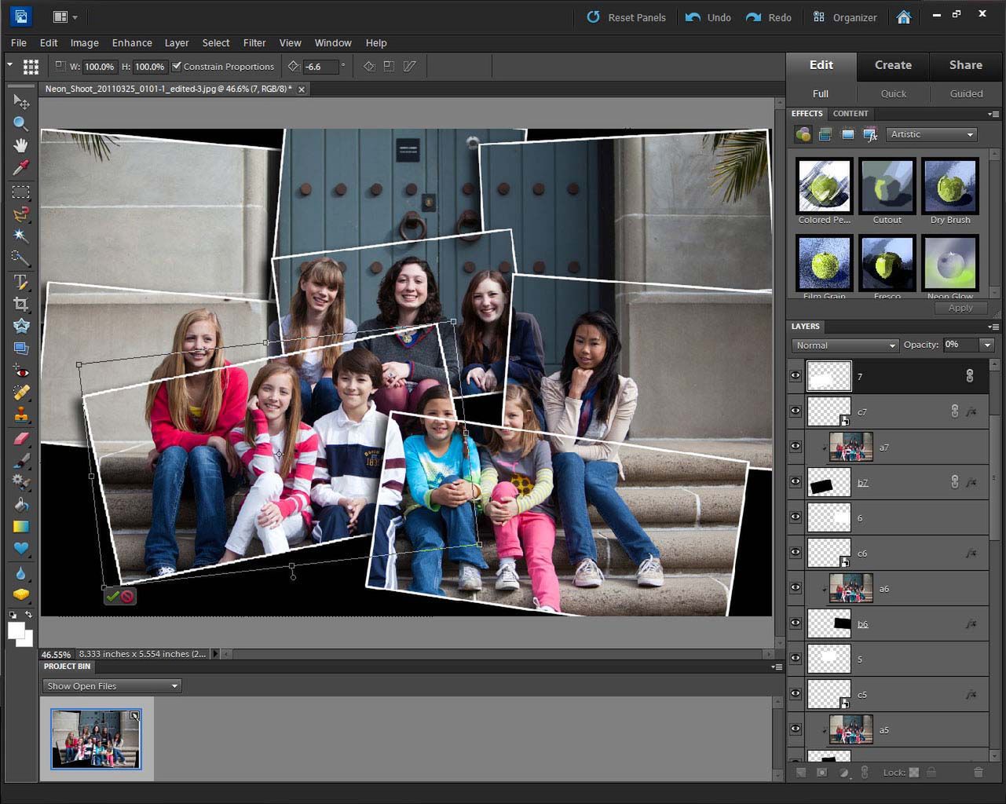Open the Normal blend mode dropdown
Screen dimensions: 1006x804
[x=845, y=345]
